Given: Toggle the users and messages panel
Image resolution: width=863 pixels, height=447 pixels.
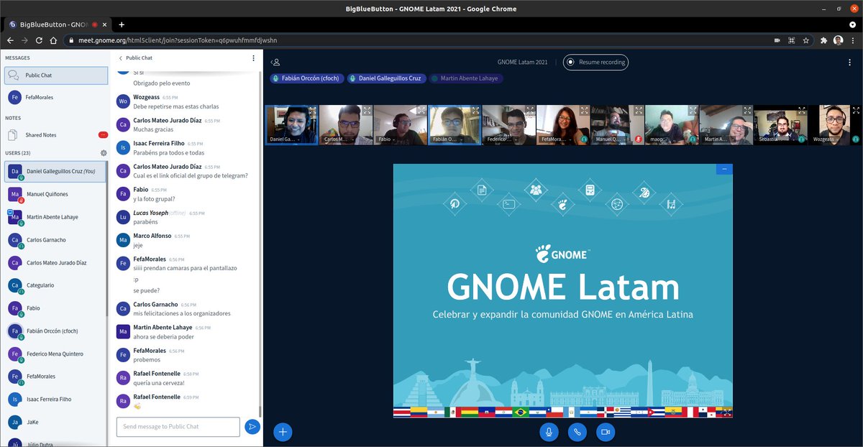Looking at the screenshot, I should (x=275, y=63).
